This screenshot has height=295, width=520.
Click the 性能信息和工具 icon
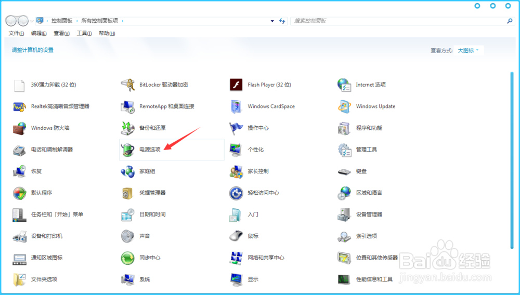pos(344,279)
